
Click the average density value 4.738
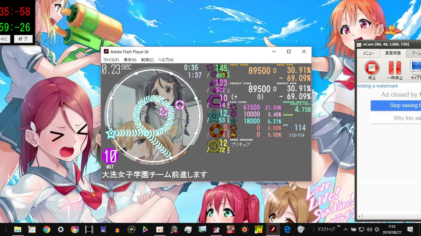click(x=303, y=109)
